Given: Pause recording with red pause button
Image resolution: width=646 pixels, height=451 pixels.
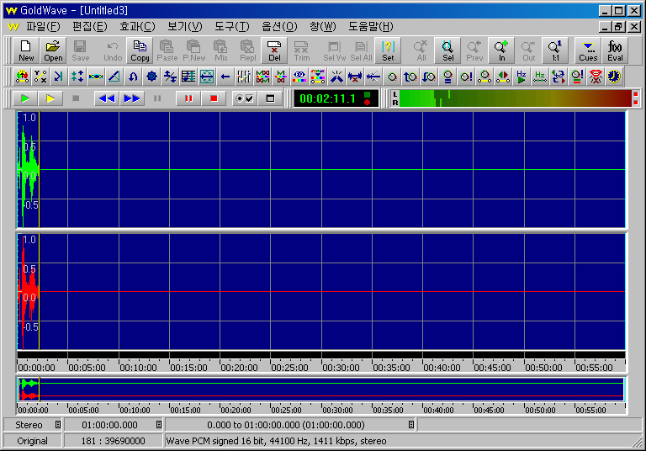Looking at the screenshot, I should (x=188, y=98).
